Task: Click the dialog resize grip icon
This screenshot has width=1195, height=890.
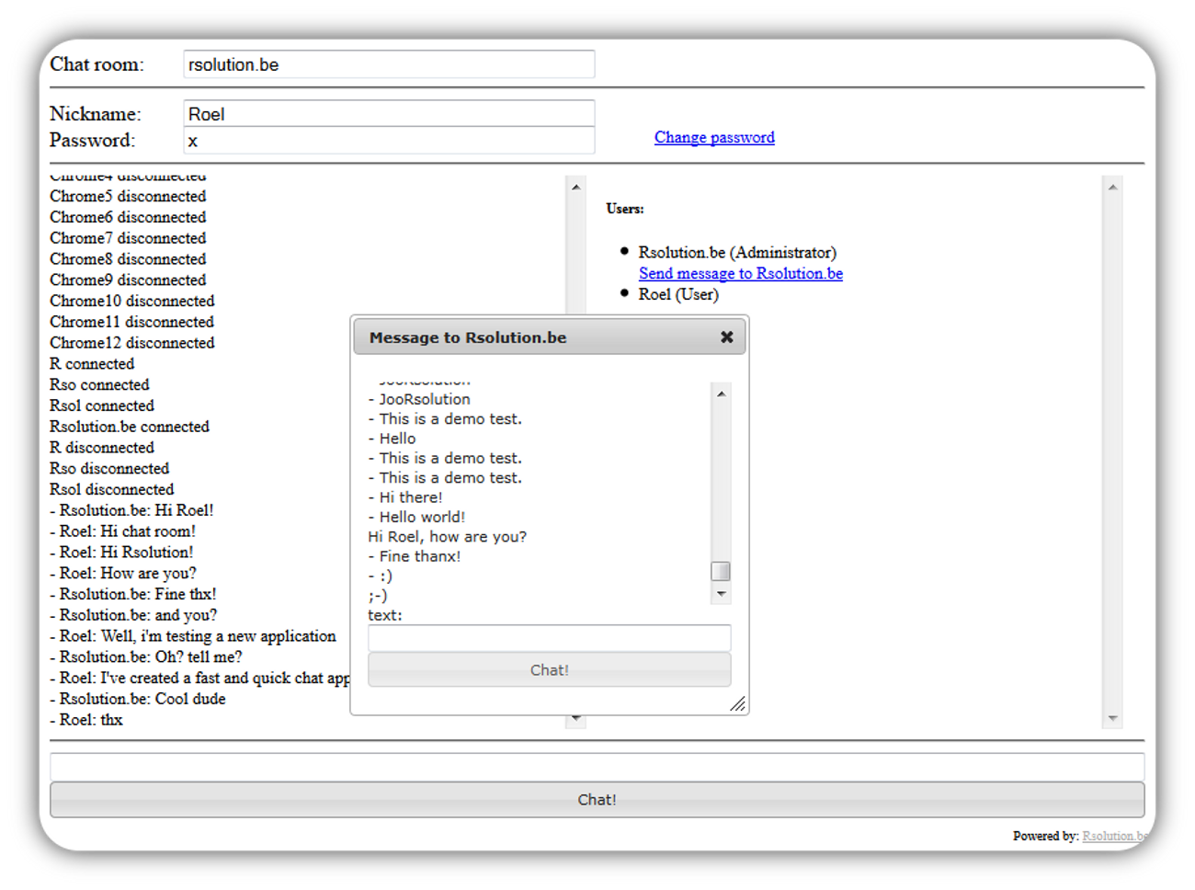Action: [x=737, y=703]
